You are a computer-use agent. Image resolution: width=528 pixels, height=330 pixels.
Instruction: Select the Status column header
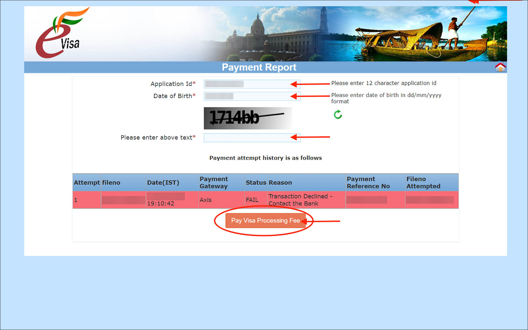click(256, 182)
